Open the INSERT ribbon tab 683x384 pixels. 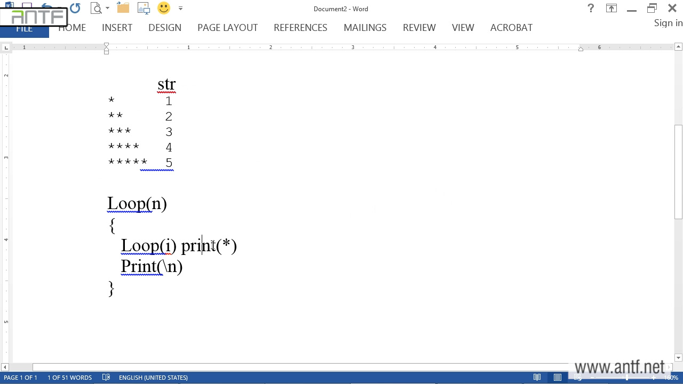117,28
